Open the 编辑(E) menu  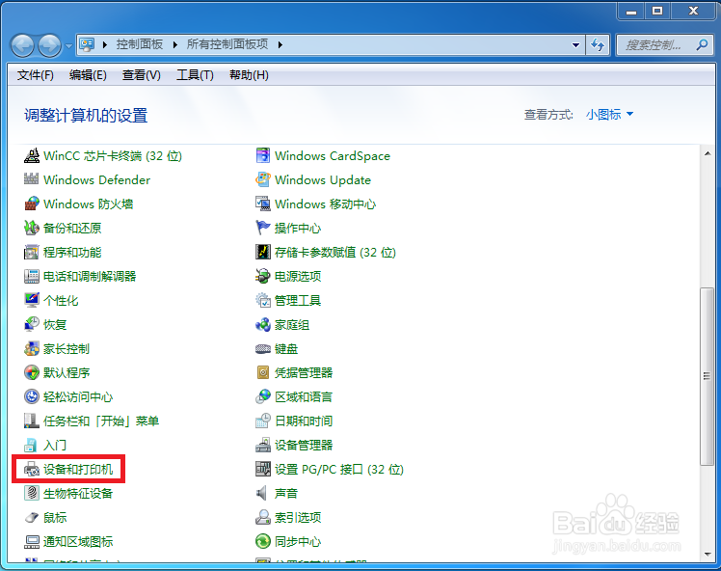pos(88,75)
